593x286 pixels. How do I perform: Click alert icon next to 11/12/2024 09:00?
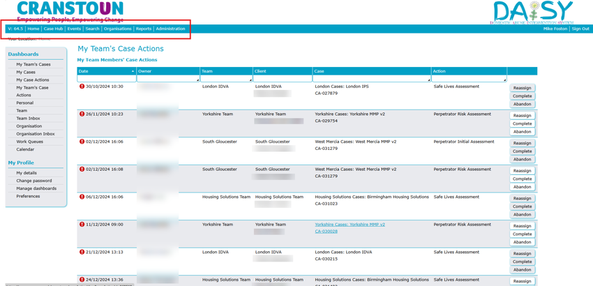(82, 225)
